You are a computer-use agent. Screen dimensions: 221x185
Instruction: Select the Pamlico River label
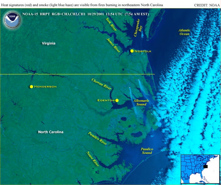(97, 138)
